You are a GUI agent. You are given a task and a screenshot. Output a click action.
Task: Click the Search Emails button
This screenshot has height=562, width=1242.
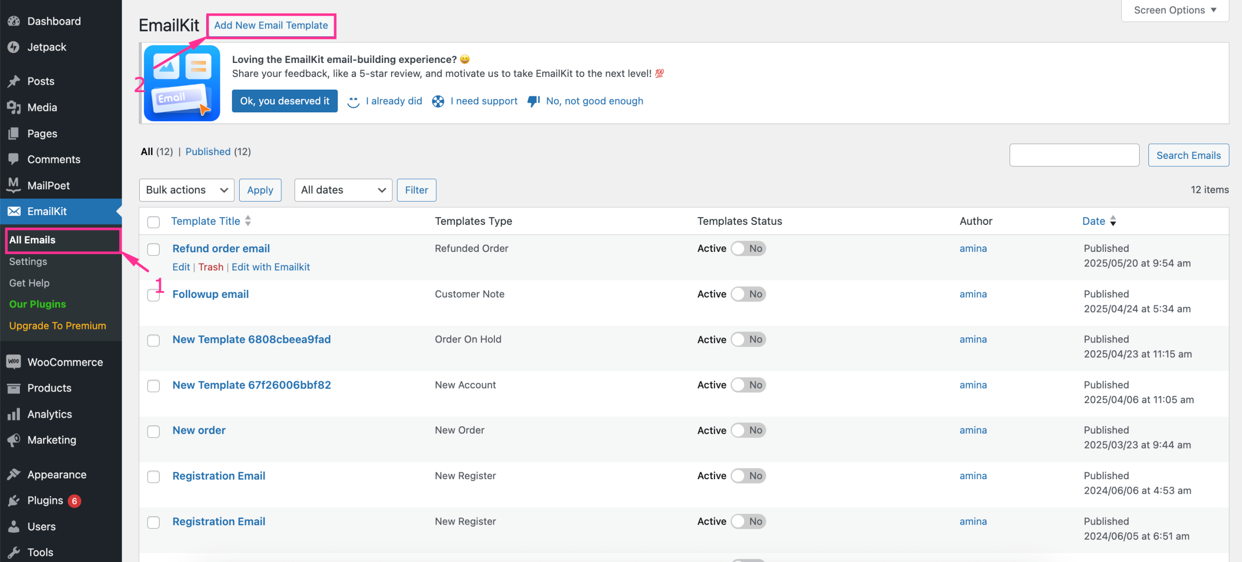tap(1189, 155)
